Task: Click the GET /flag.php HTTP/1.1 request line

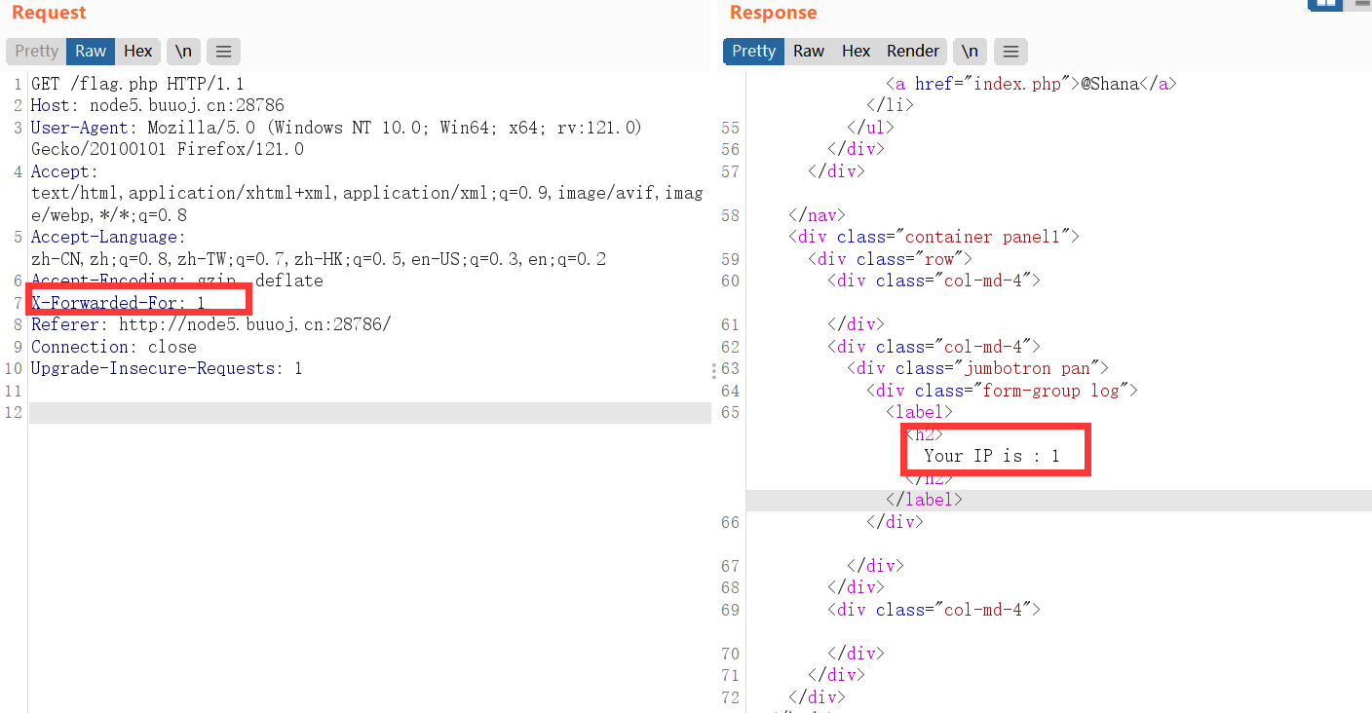Action: (137, 84)
